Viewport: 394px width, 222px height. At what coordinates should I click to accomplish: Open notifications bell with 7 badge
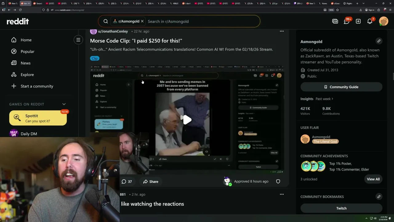pyautogui.click(x=370, y=21)
